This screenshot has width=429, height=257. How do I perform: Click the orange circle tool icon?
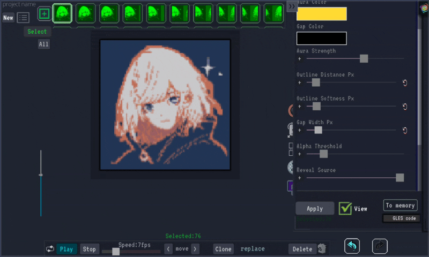[291, 110]
